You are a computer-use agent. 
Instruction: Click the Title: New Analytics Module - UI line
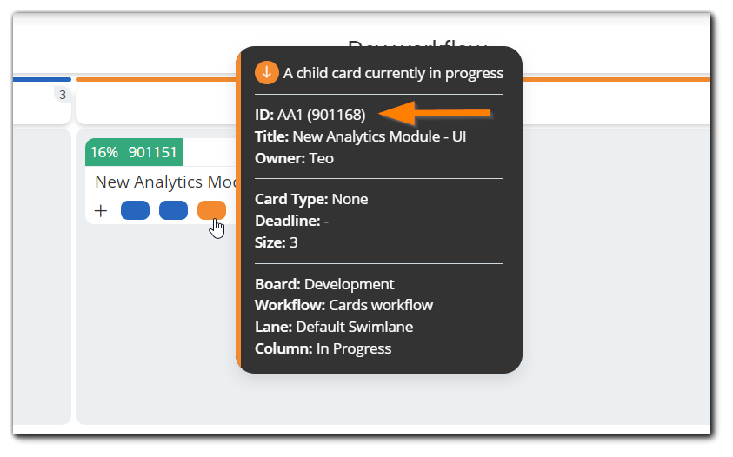tap(361, 136)
